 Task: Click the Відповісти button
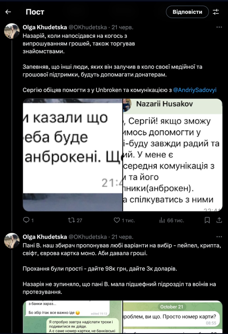point(187,12)
